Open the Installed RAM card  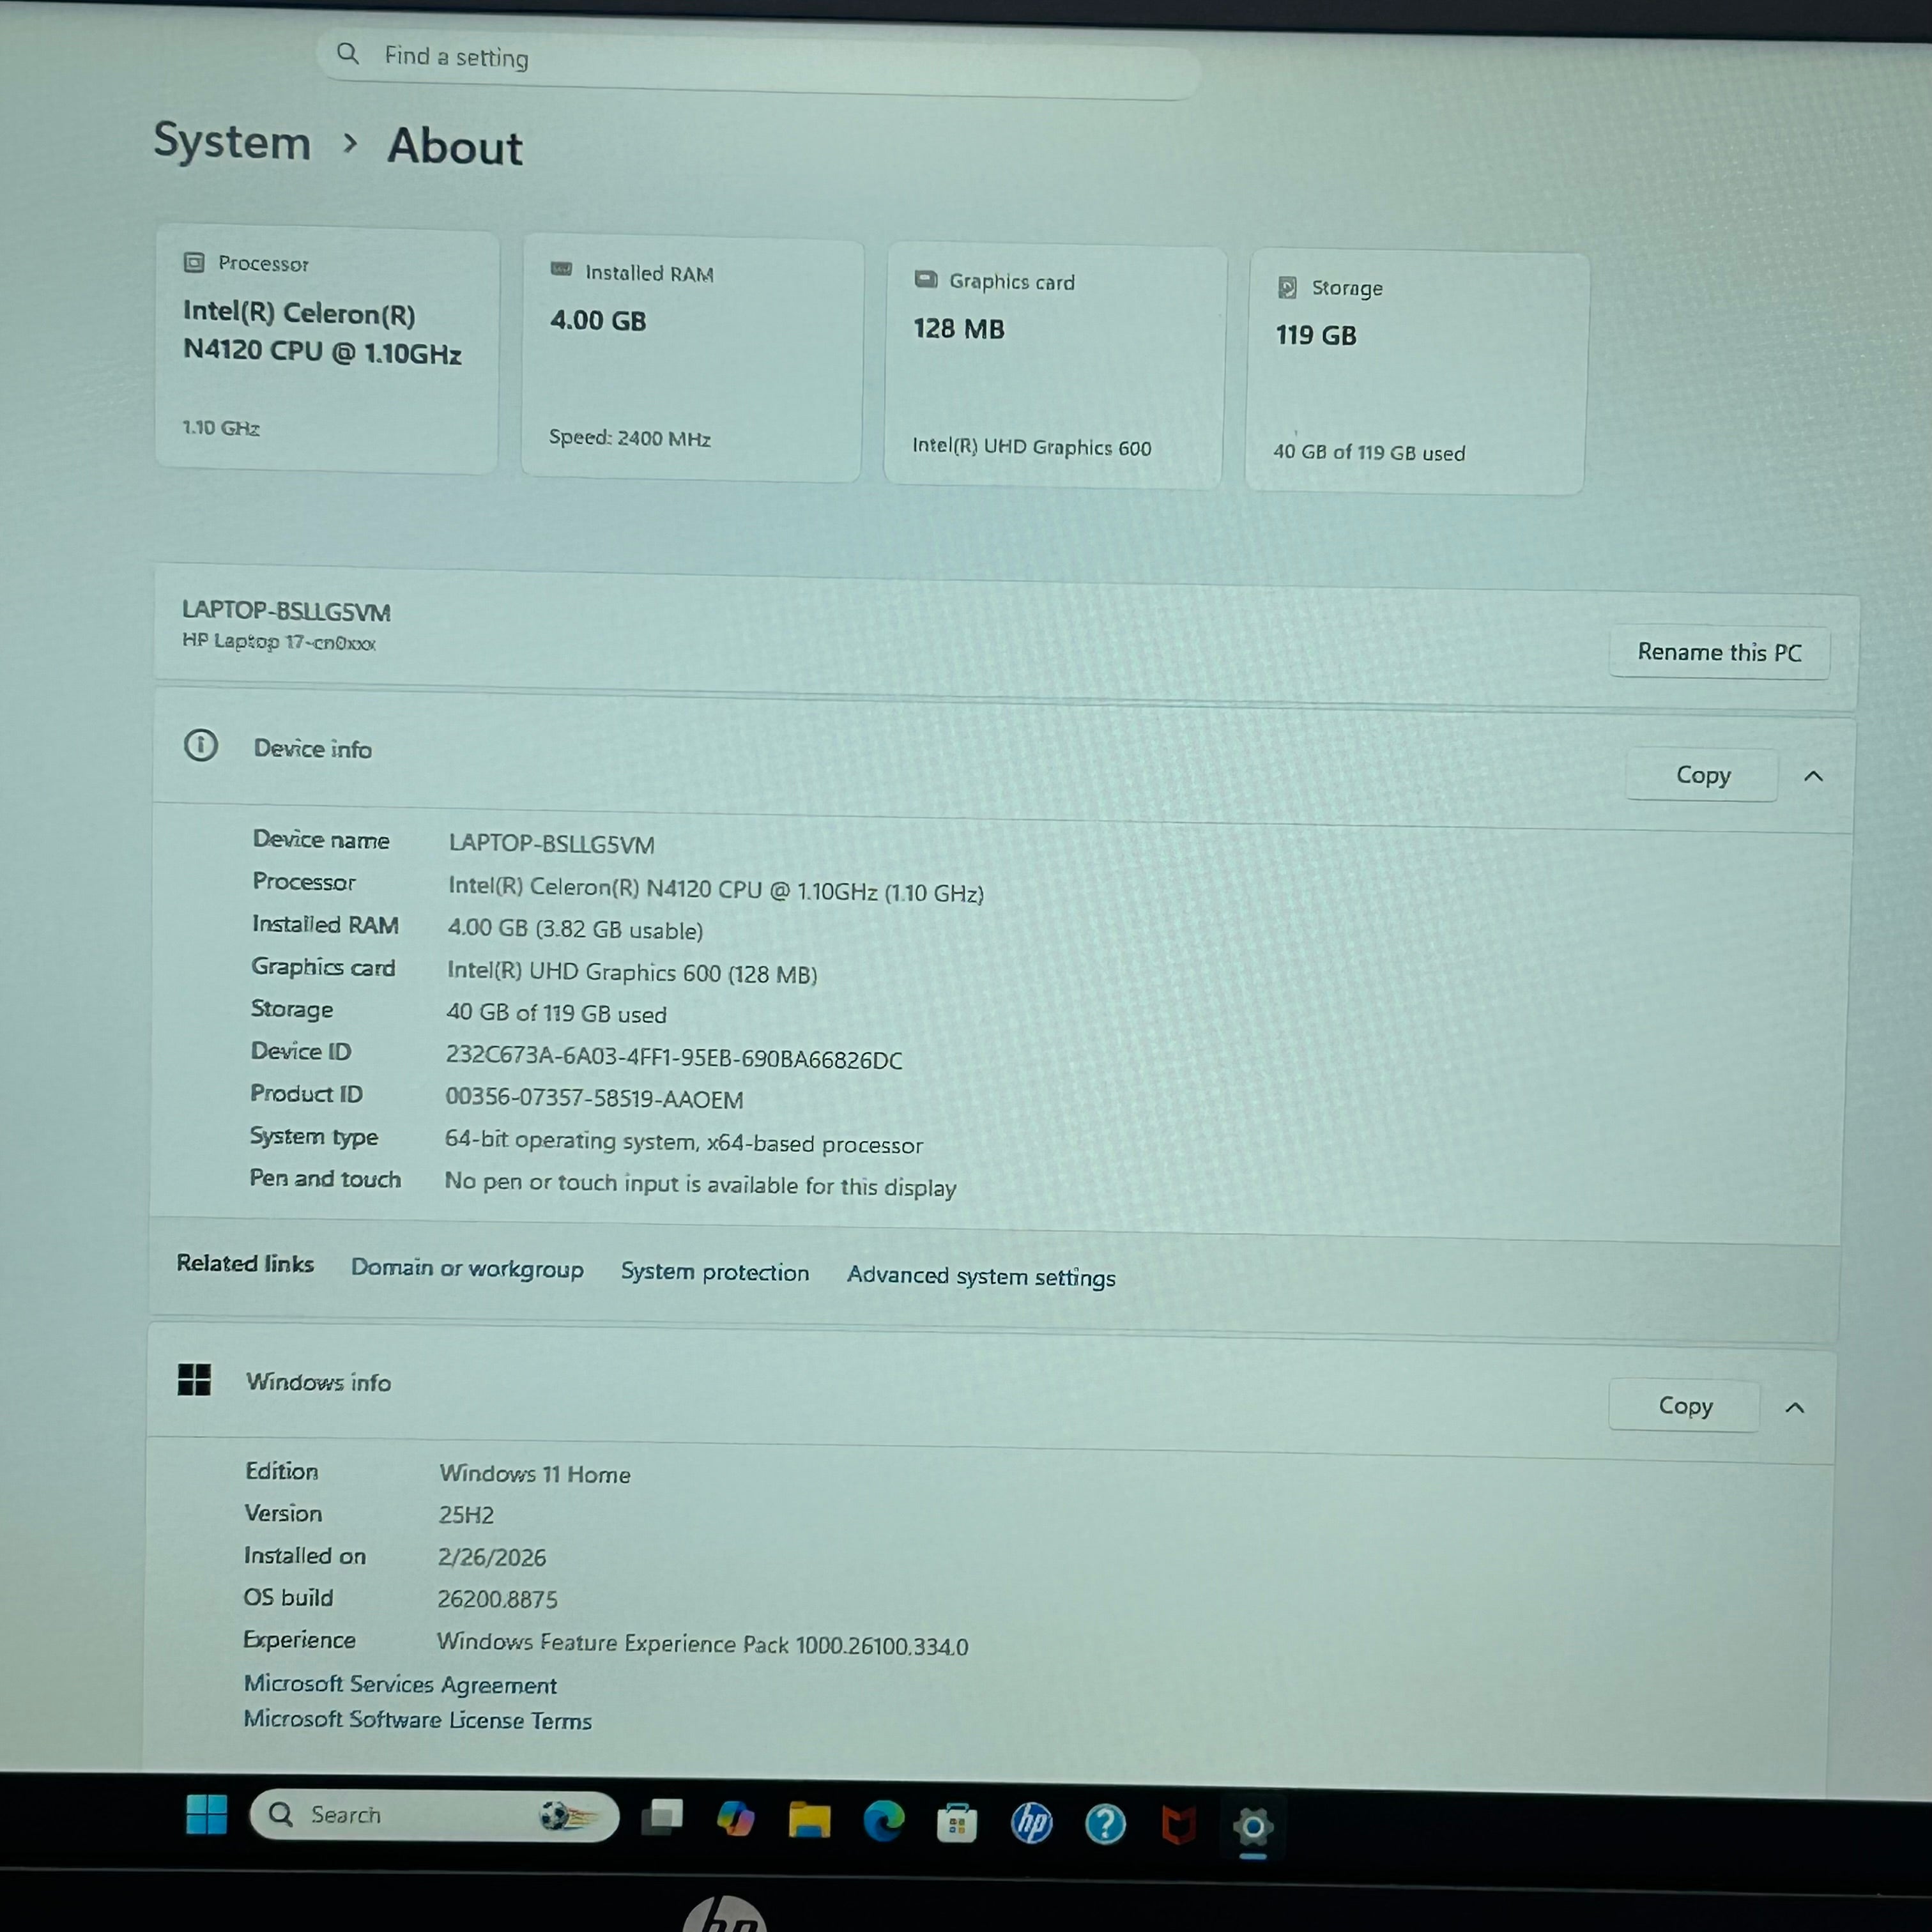pyautogui.click(x=692, y=359)
